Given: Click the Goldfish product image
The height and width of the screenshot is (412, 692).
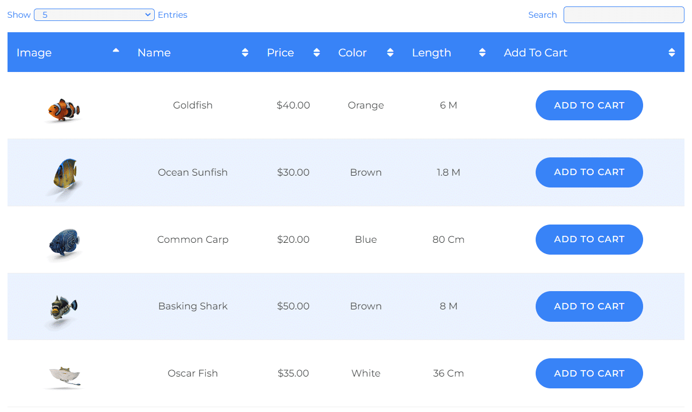Looking at the screenshot, I should click(64, 110).
